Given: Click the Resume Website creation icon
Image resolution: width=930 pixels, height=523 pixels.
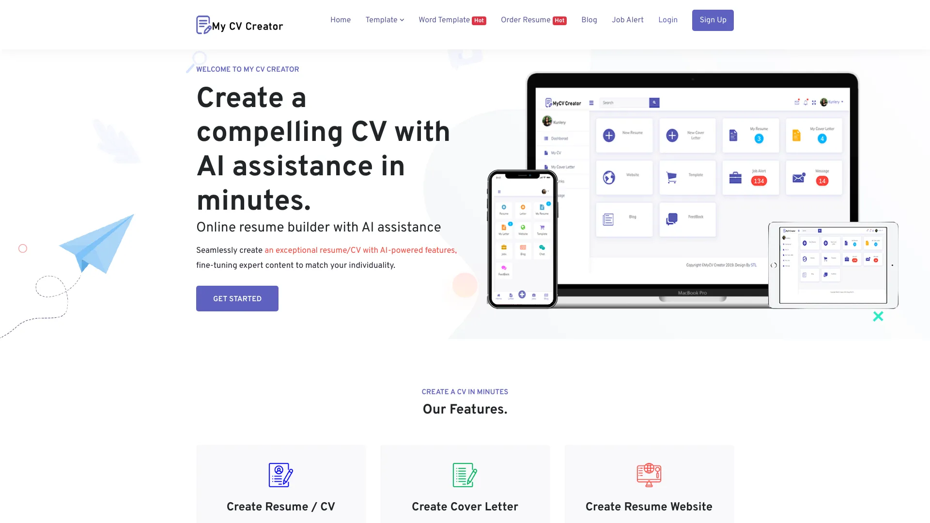Looking at the screenshot, I should pos(648,474).
